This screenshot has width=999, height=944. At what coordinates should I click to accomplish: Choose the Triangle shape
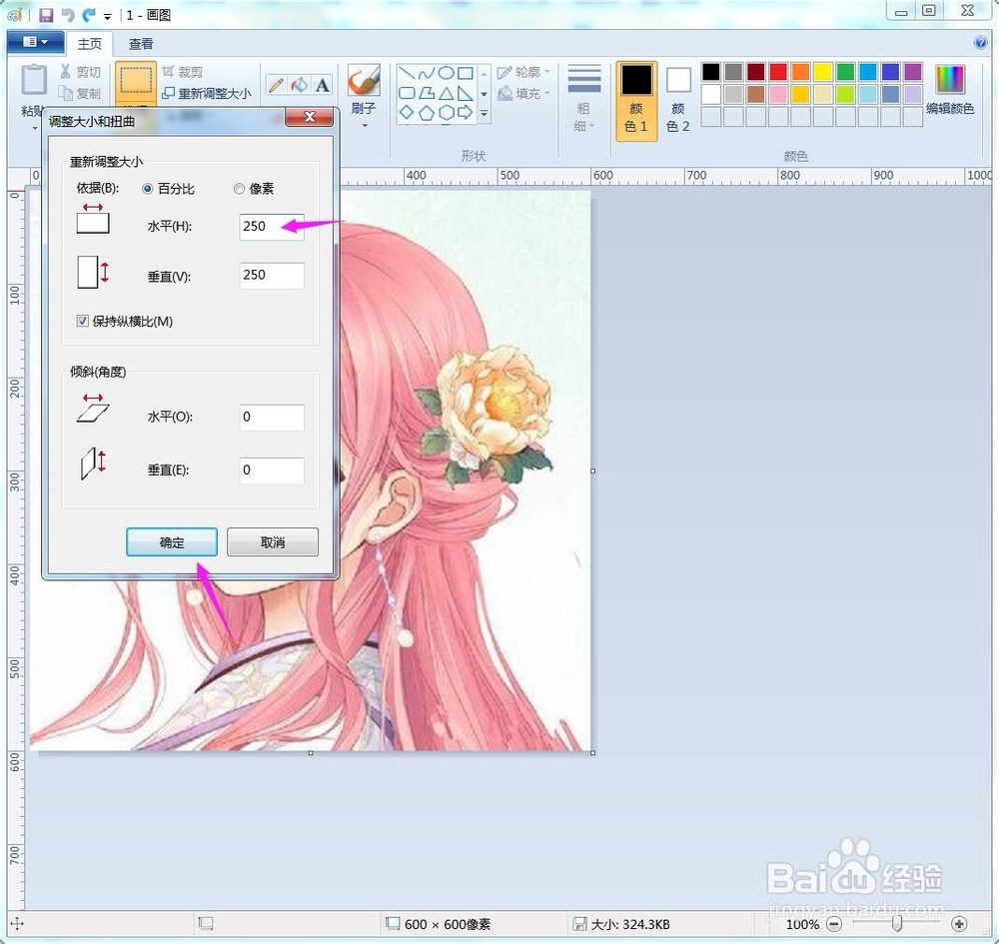pyautogui.click(x=446, y=93)
